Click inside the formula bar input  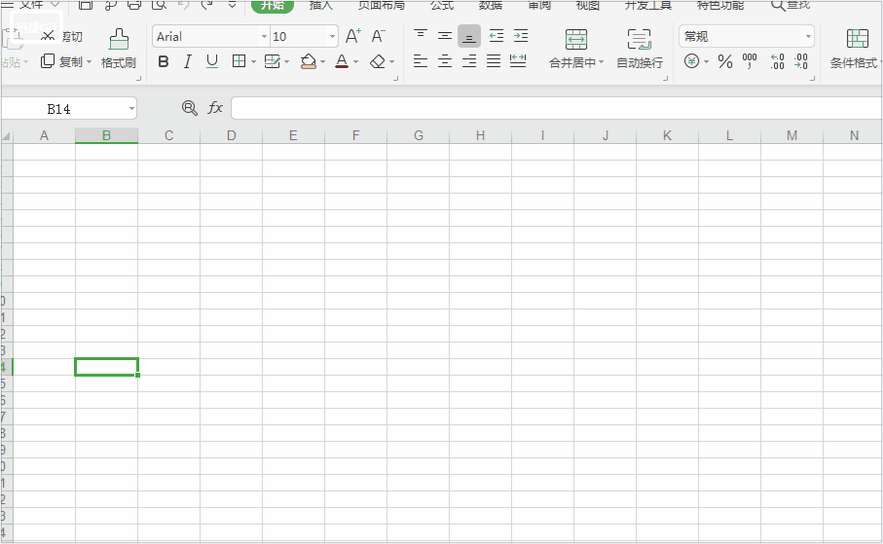click(557, 108)
